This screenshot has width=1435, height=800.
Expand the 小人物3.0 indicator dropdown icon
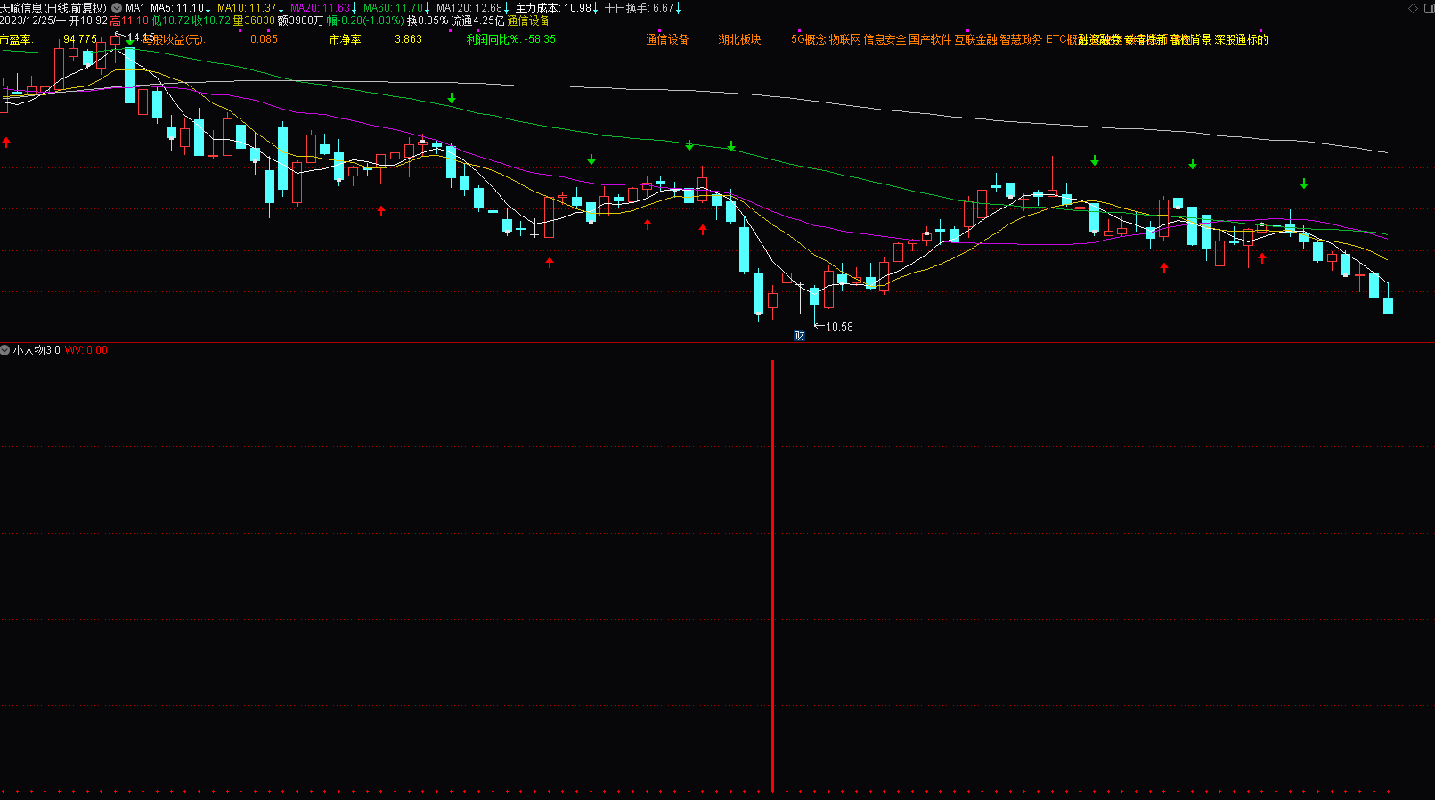5,350
